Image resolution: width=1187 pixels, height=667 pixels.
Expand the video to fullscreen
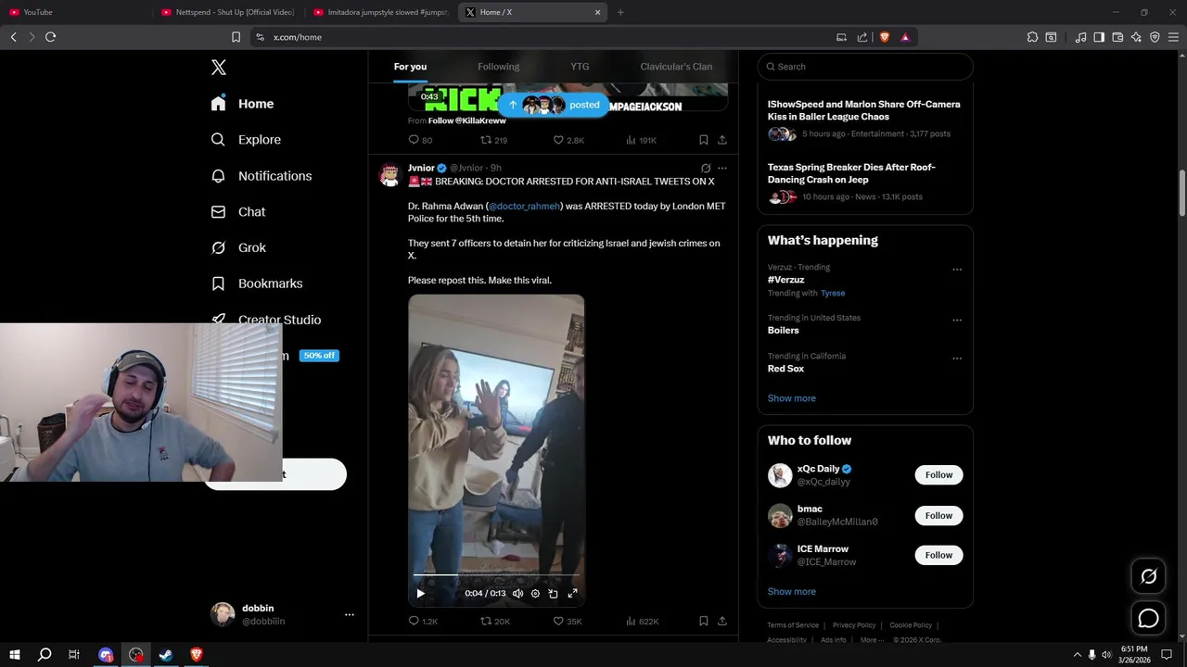tap(572, 594)
